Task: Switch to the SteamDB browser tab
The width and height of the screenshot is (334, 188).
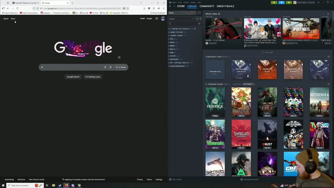Action: coord(25,3)
